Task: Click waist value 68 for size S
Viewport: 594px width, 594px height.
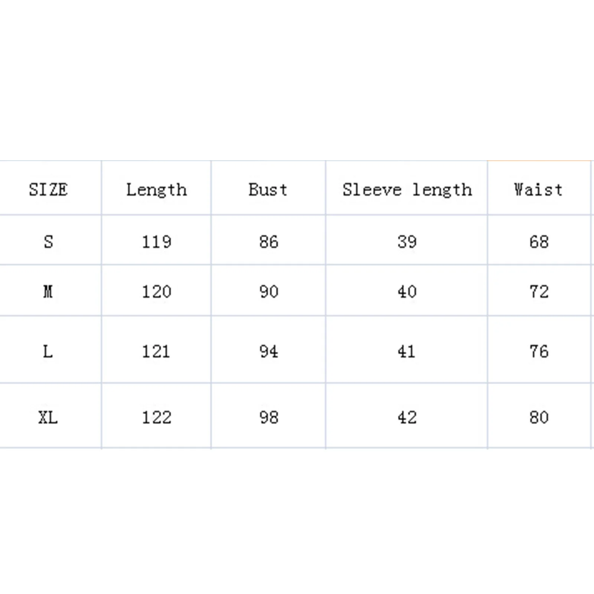Action: 539,242
